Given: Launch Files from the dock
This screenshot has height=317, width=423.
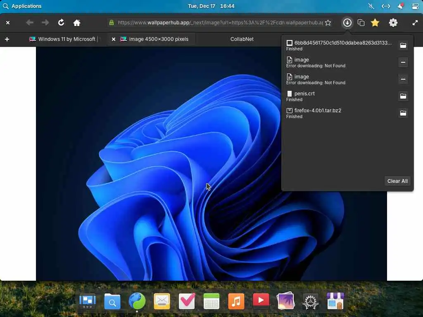Looking at the screenshot, I should pos(112,301).
